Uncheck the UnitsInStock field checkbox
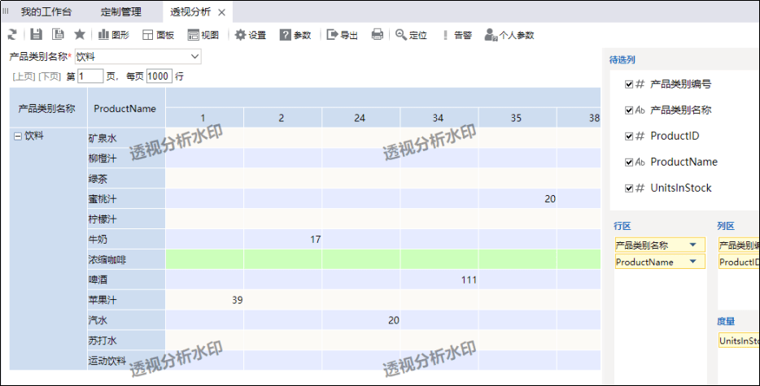 point(629,189)
